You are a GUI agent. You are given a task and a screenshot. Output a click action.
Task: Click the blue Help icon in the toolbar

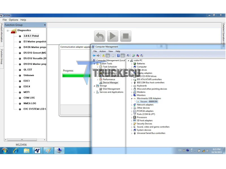pyautogui.click(x=118, y=55)
